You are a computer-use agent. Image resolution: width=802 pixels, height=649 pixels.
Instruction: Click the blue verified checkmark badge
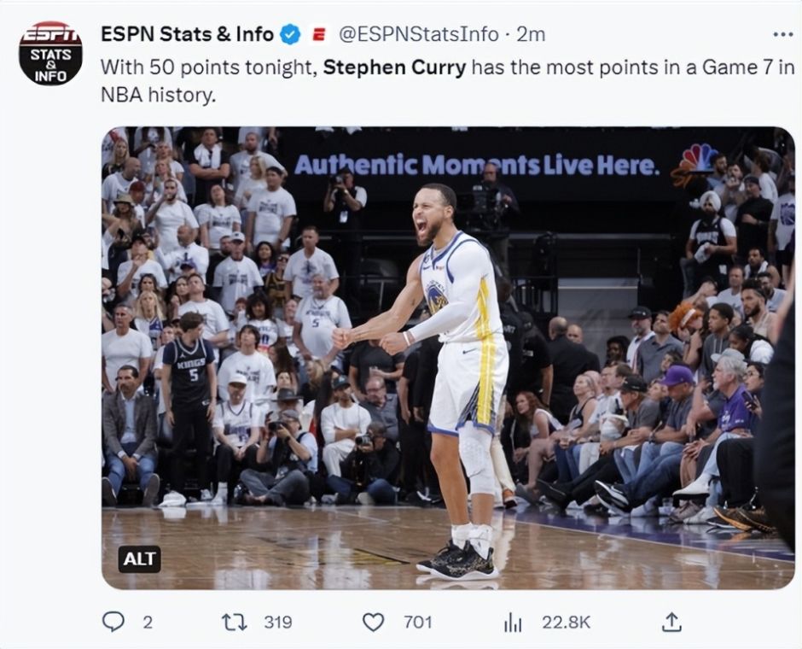point(291,34)
